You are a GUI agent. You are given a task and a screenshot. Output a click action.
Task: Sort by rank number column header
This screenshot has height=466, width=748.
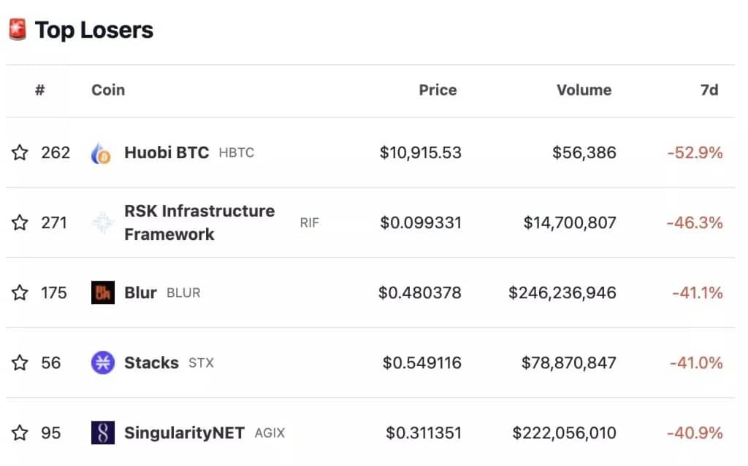[40, 90]
